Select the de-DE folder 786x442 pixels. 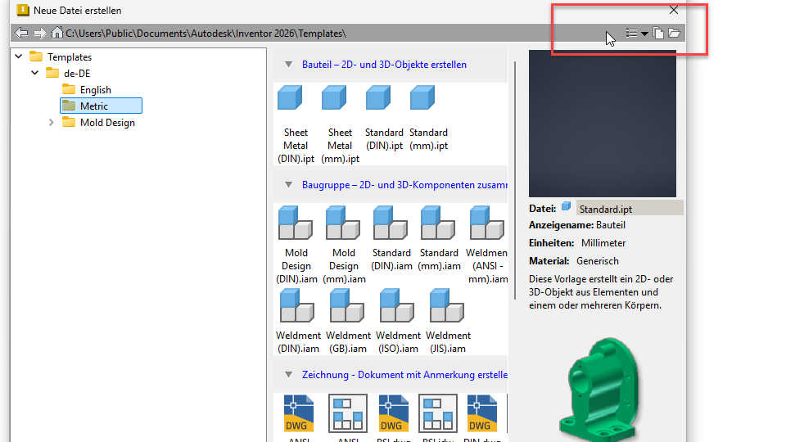tap(68, 73)
